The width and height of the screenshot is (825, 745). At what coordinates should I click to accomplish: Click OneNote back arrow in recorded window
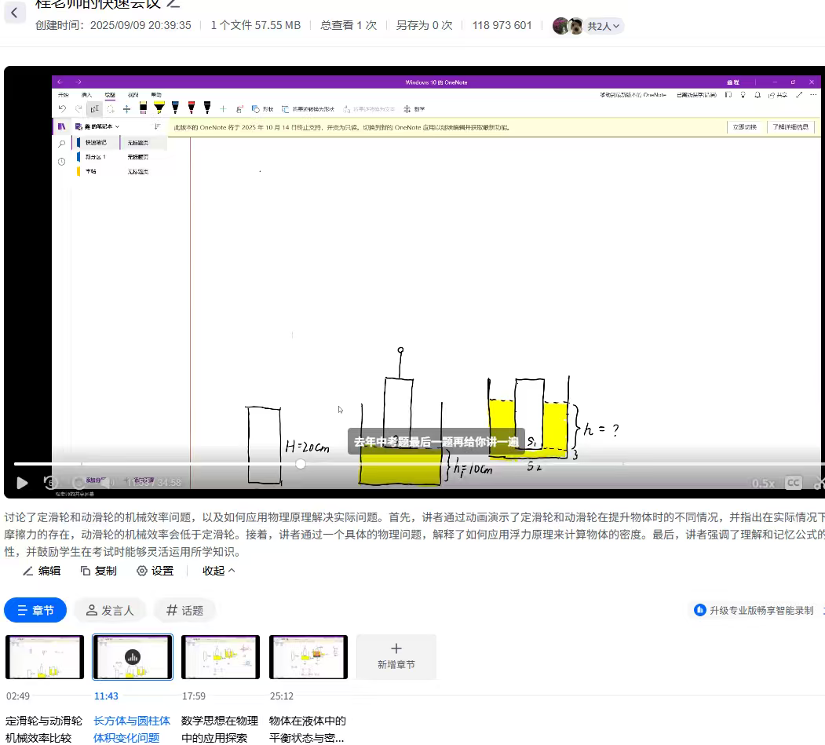click(x=60, y=82)
